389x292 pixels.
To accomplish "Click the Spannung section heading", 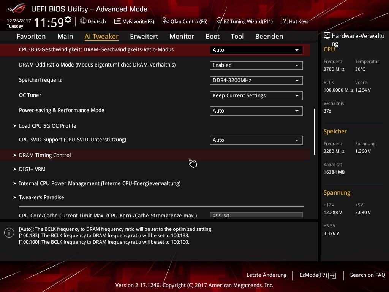I will 337,193.
